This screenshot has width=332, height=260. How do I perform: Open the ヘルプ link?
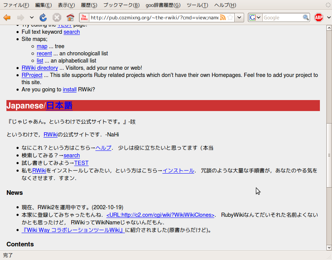103,148
